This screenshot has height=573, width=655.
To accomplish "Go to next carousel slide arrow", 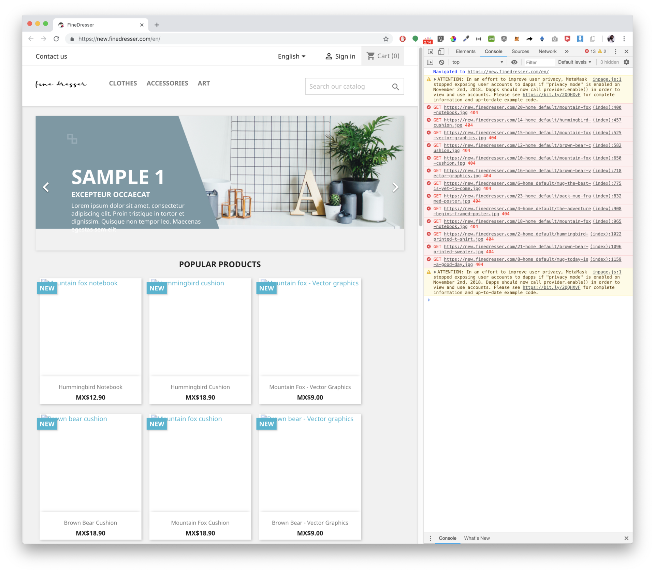I will (395, 187).
